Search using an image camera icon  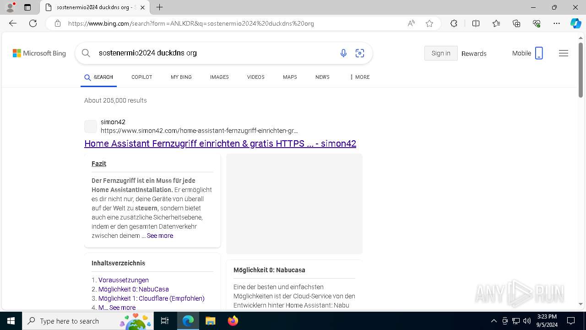tap(360, 53)
